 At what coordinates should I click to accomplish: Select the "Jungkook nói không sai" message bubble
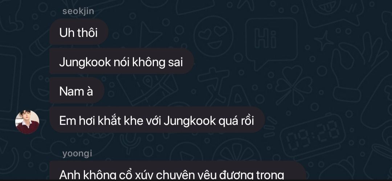pyautogui.click(x=122, y=62)
